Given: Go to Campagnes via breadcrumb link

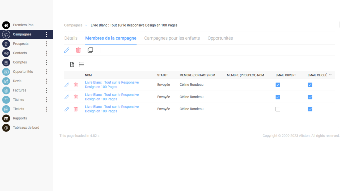Looking at the screenshot, I should 73,25.
